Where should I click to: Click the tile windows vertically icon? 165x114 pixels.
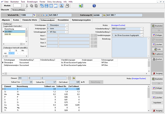(x=51, y=6)
